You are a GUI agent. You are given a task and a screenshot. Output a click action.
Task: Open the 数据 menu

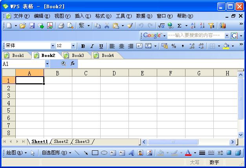pyautogui.click(x=144, y=16)
